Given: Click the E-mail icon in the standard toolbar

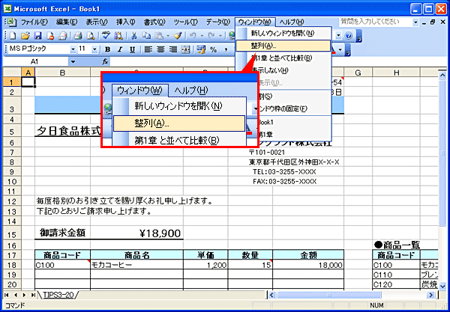Looking at the screenshot, I should (63, 36).
